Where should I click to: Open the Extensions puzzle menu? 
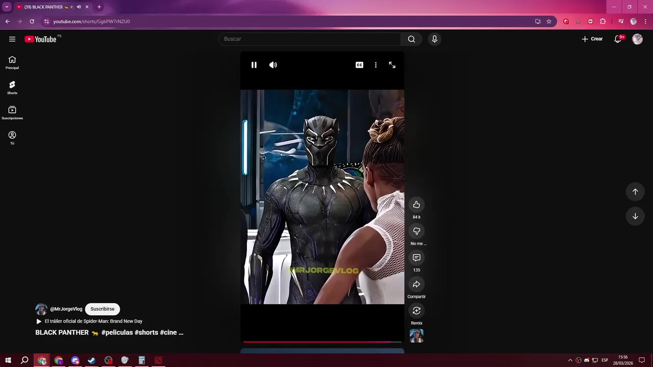pos(602,21)
